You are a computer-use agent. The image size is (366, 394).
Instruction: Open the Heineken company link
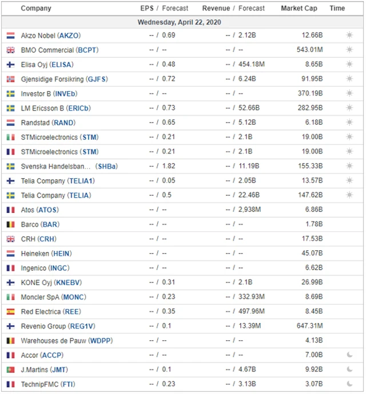coord(46,253)
